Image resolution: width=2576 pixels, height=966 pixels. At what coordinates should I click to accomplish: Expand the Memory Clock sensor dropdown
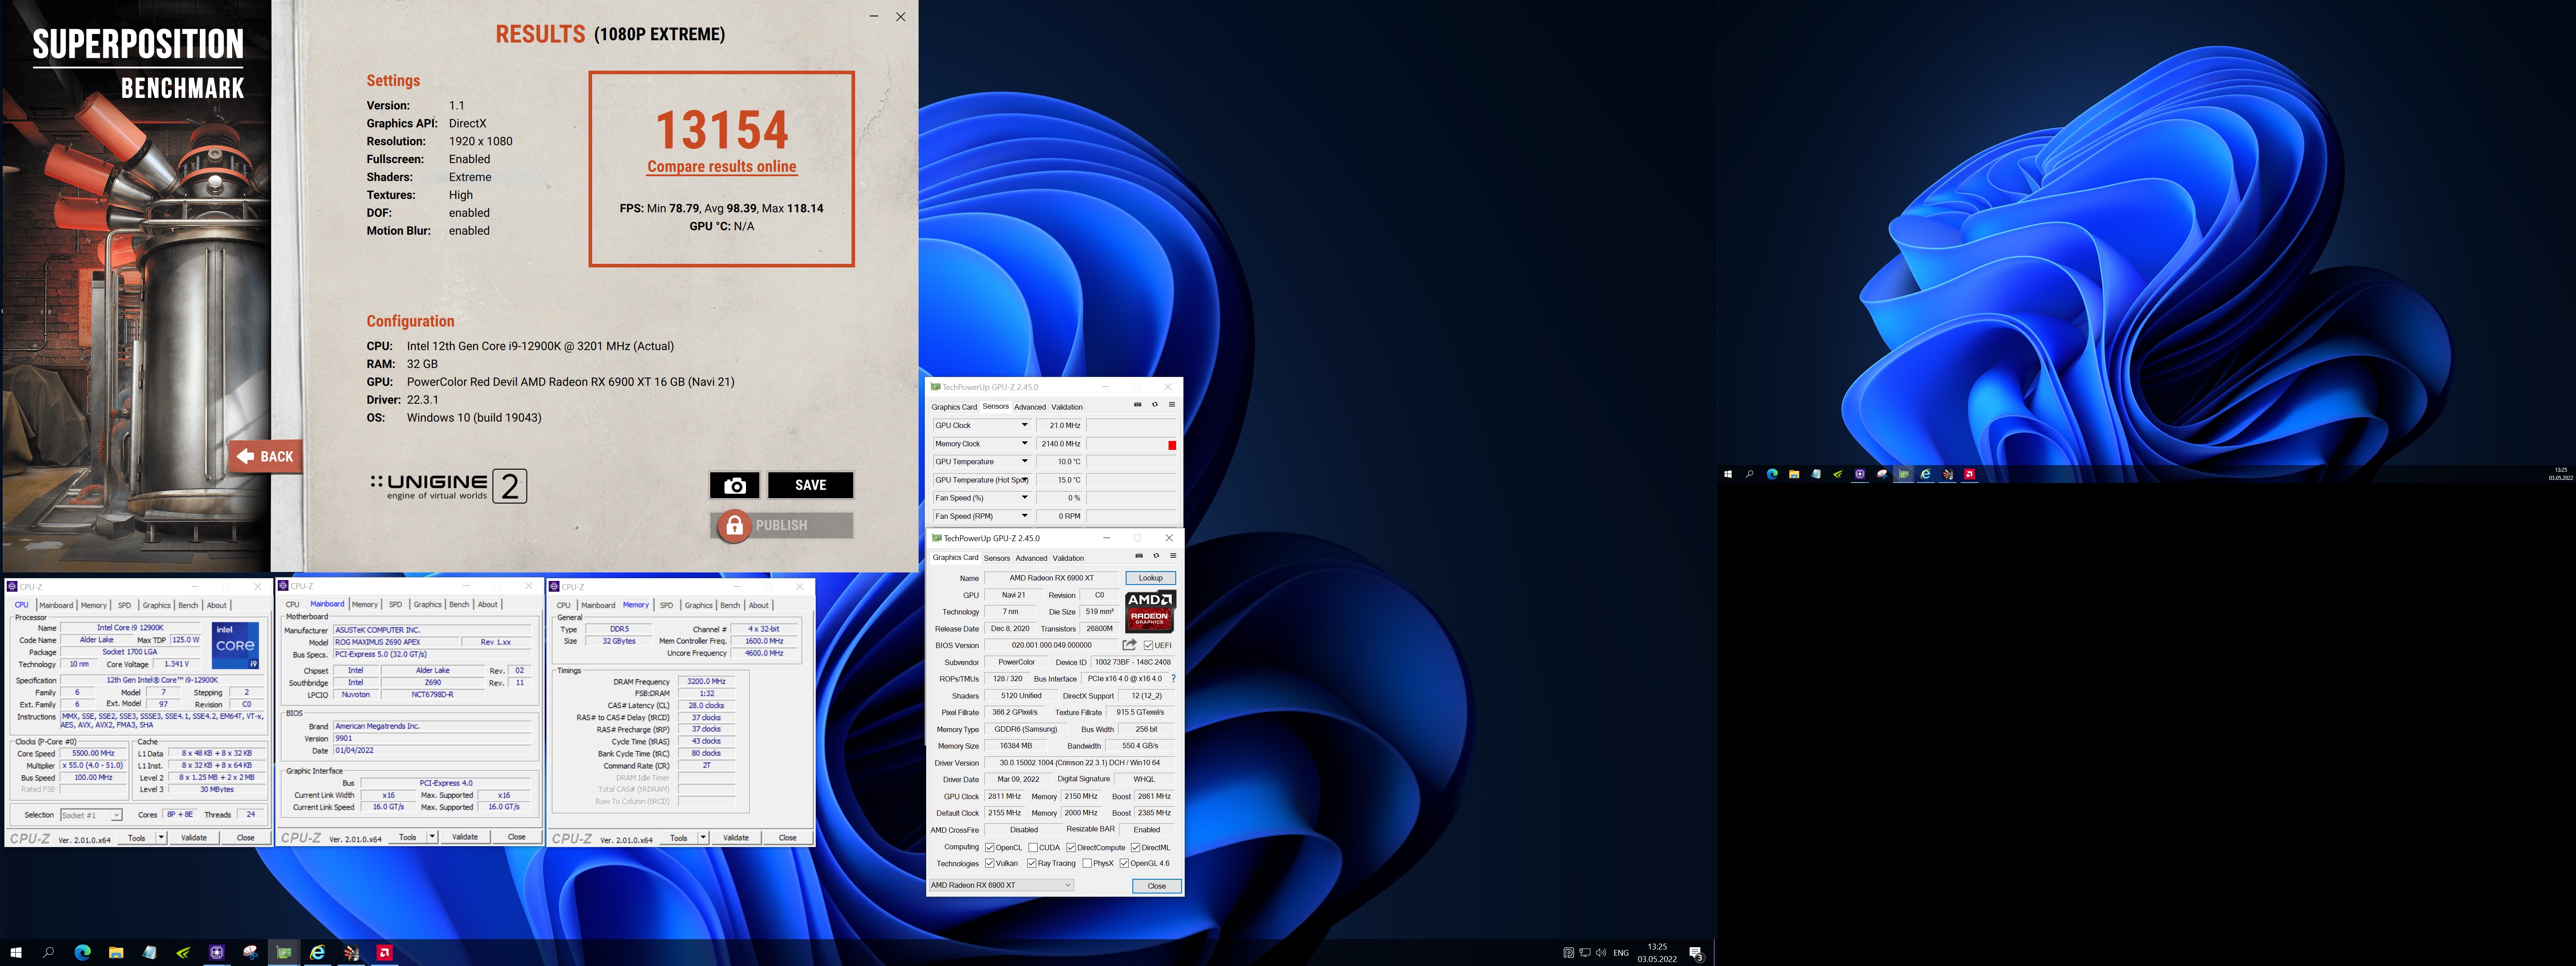pos(1024,443)
